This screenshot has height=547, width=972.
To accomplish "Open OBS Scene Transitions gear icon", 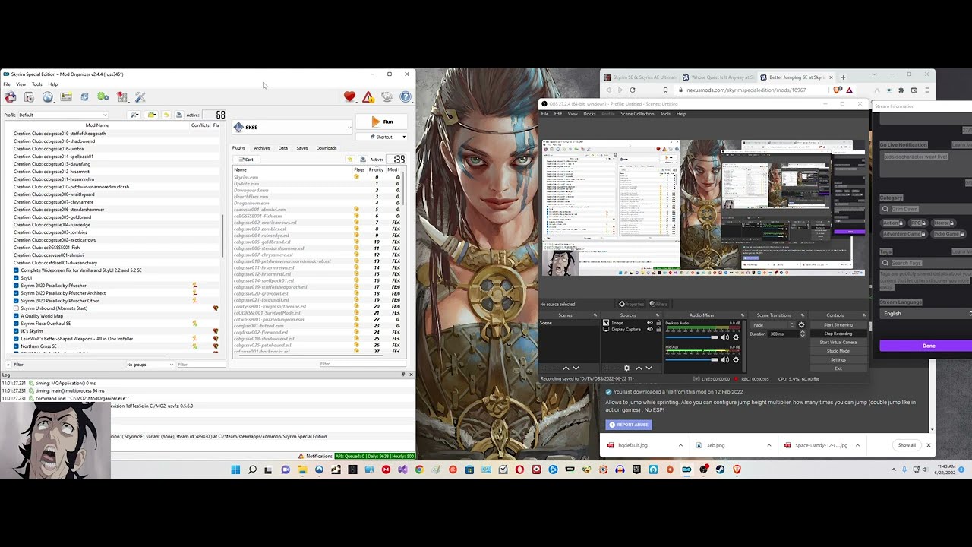I will click(801, 325).
